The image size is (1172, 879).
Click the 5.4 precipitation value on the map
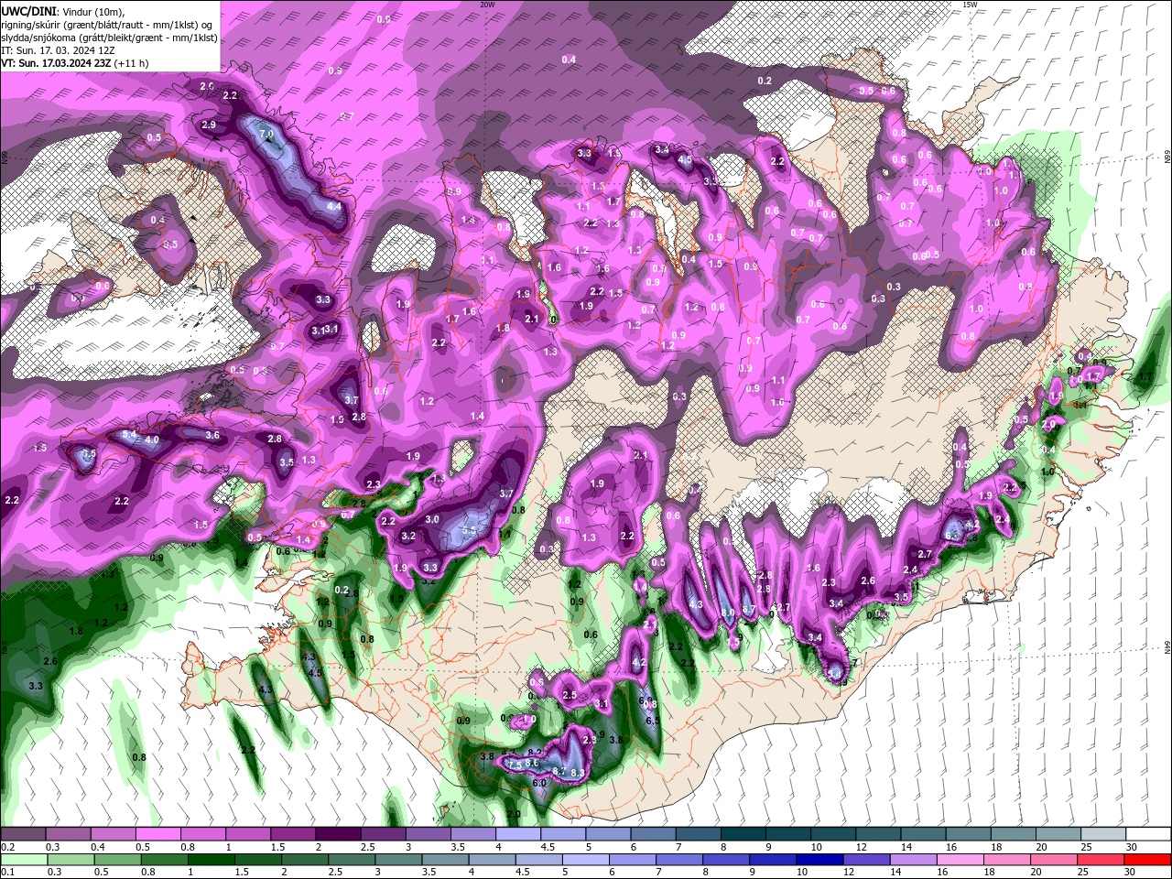click(129, 433)
